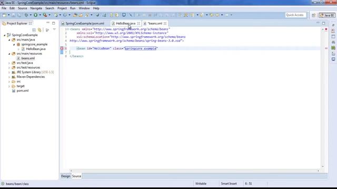Minimize the editor area
This screenshot has width=337, height=189.
318,23
